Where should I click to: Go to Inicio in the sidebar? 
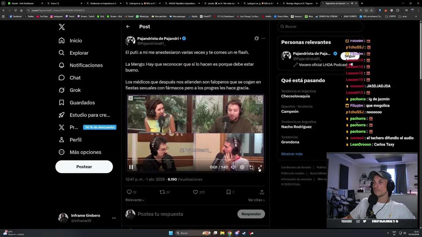click(70, 40)
